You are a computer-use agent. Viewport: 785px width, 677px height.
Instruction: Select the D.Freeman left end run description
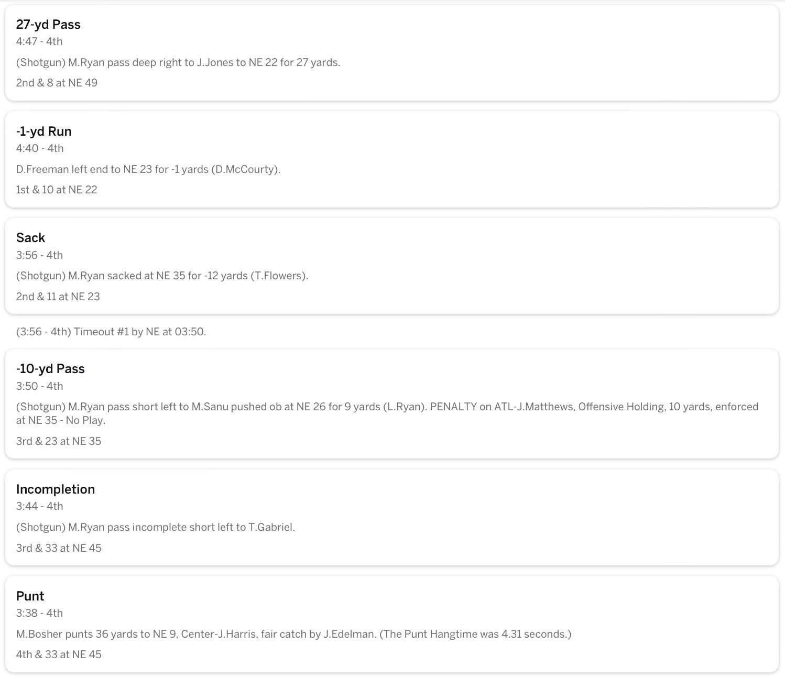(148, 169)
